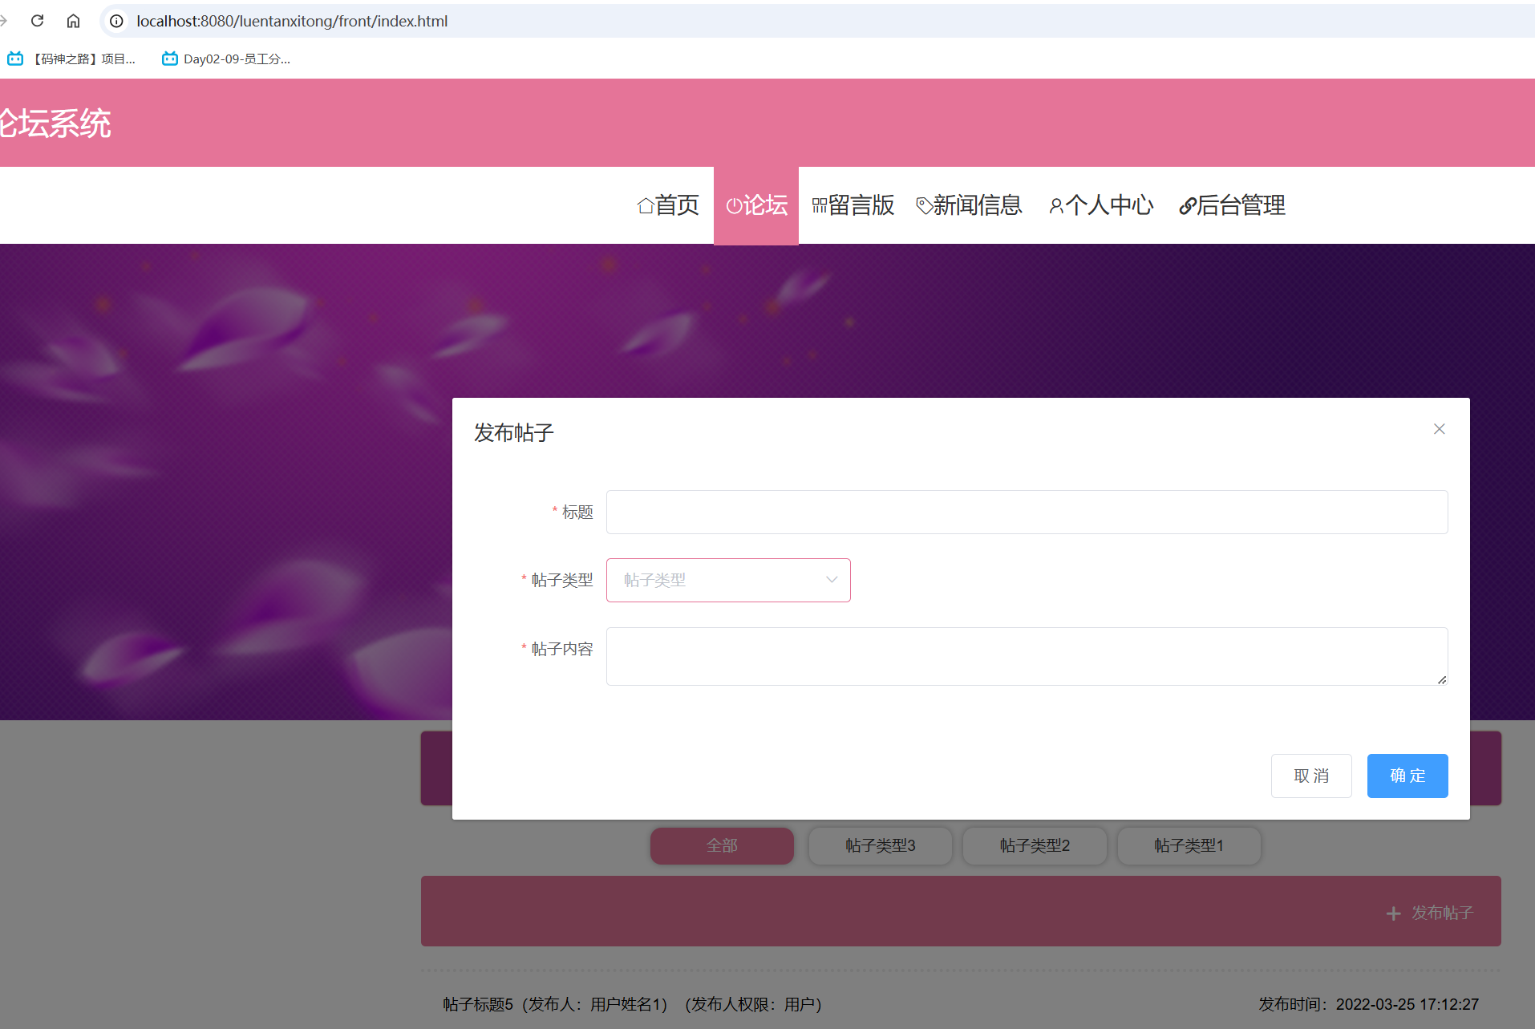Viewport: 1535px width, 1029px height.
Task: Open the Day02-09-员工分 bookmark
Action: [226, 59]
